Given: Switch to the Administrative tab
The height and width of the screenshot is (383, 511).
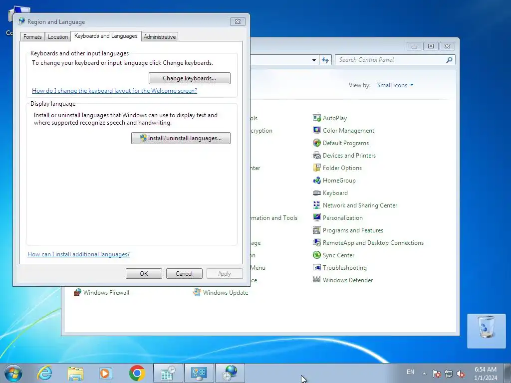Looking at the screenshot, I should (160, 37).
